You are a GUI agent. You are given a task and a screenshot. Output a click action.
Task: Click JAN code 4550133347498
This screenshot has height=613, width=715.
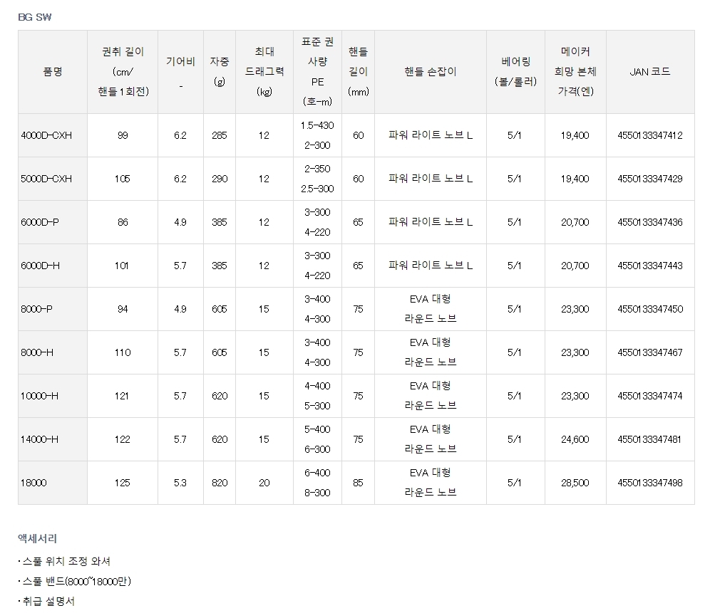click(649, 483)
